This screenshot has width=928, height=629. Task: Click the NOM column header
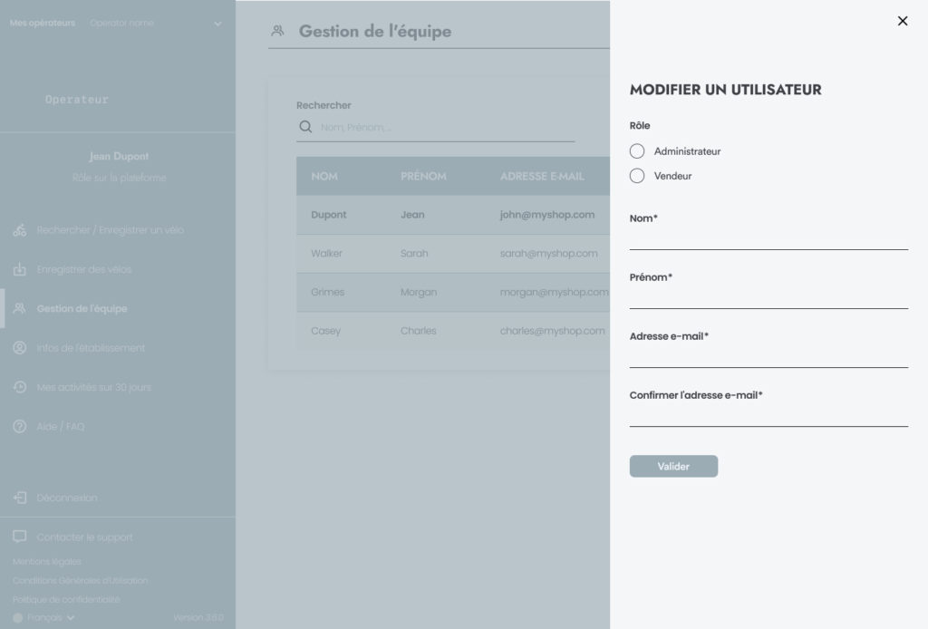point(324,177)
